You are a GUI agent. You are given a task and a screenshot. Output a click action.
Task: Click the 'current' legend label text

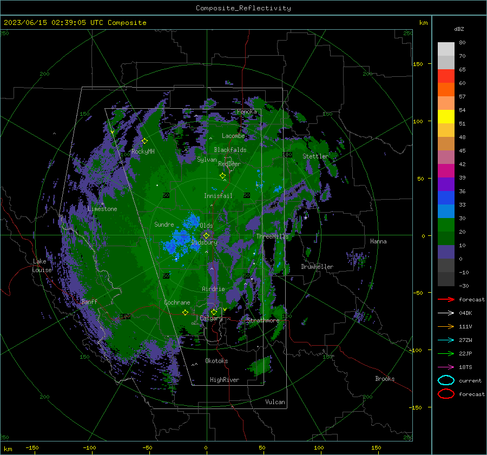pos(470,381)
